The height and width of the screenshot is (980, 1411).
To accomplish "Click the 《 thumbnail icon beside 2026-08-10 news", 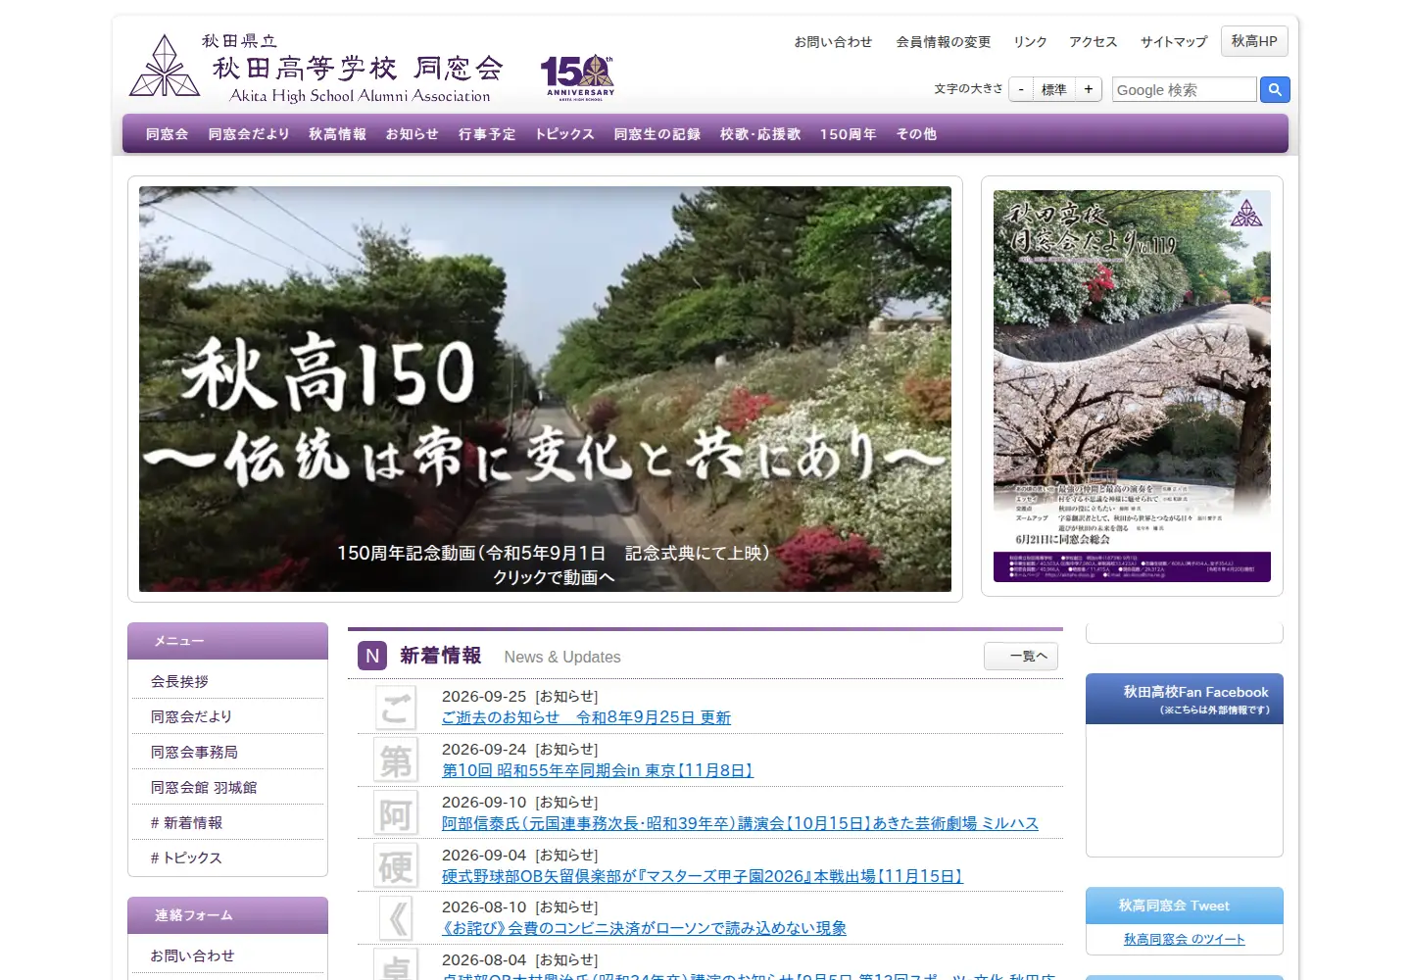I will point(396,918).
